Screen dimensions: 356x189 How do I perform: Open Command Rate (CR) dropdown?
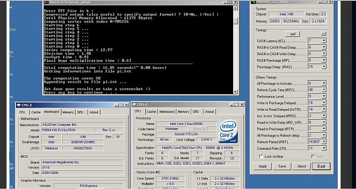[324, 149]
